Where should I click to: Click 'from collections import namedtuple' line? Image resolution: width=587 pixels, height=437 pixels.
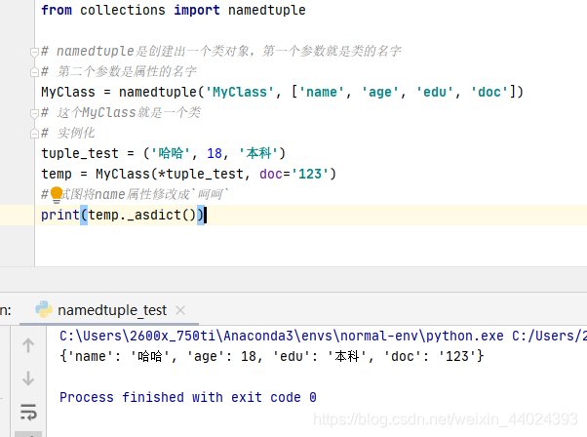tap(174, 10)
